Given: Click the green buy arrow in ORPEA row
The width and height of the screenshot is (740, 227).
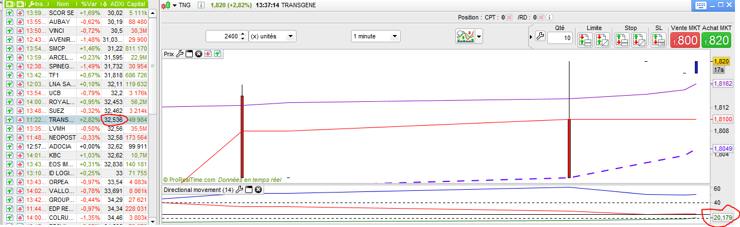Looking at the screenshot, I should 10,181.
